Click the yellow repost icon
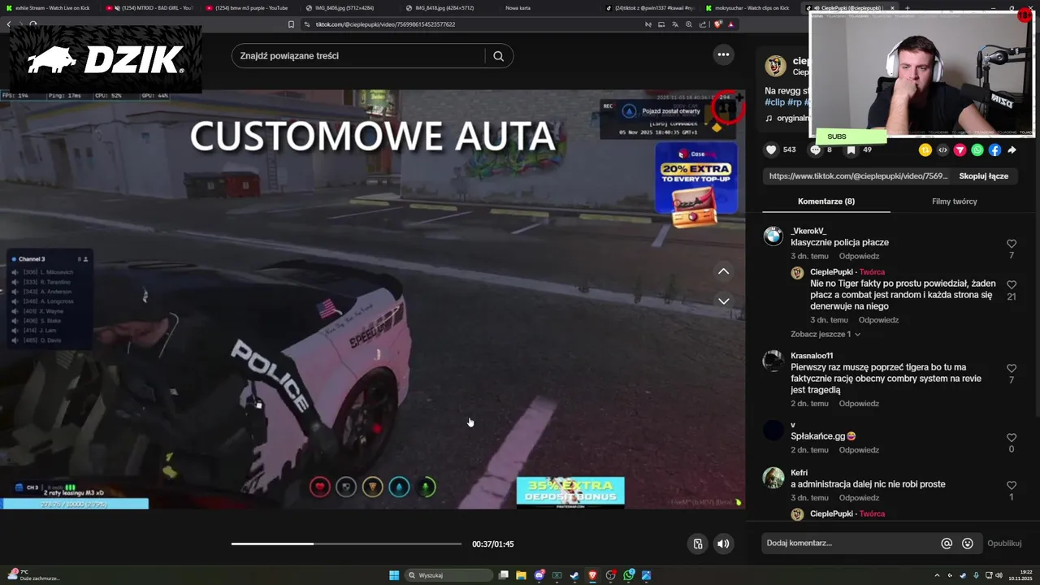 tap(925, 149)
